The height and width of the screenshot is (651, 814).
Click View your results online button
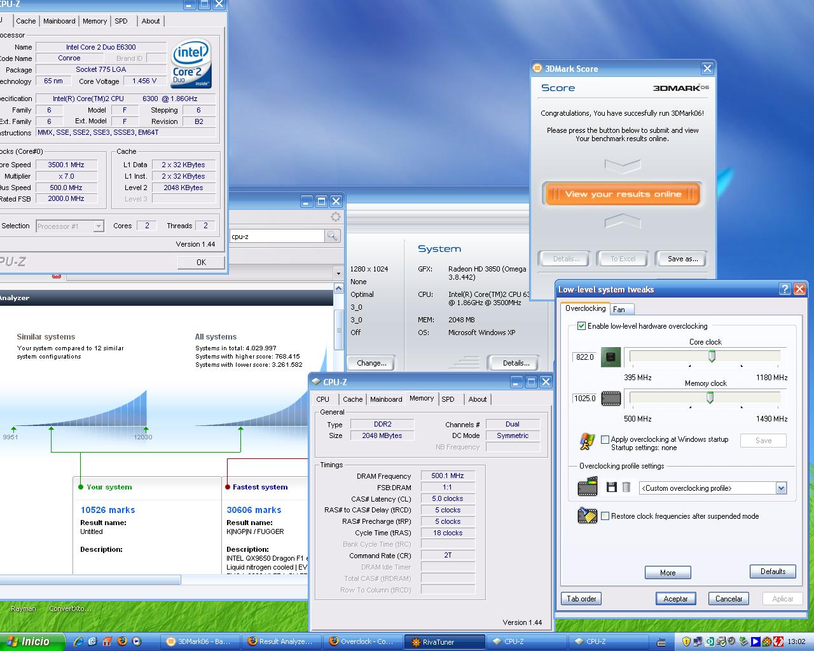[623, 195]
